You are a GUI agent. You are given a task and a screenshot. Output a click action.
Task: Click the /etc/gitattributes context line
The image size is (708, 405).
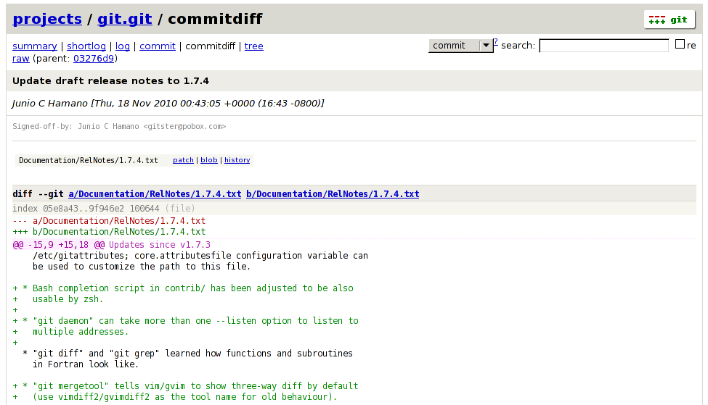click(200, 256)
